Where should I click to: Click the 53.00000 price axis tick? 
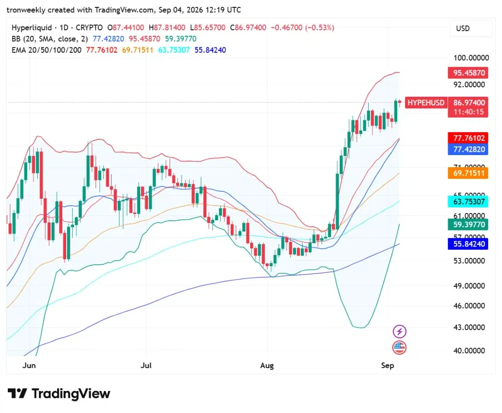469,261
